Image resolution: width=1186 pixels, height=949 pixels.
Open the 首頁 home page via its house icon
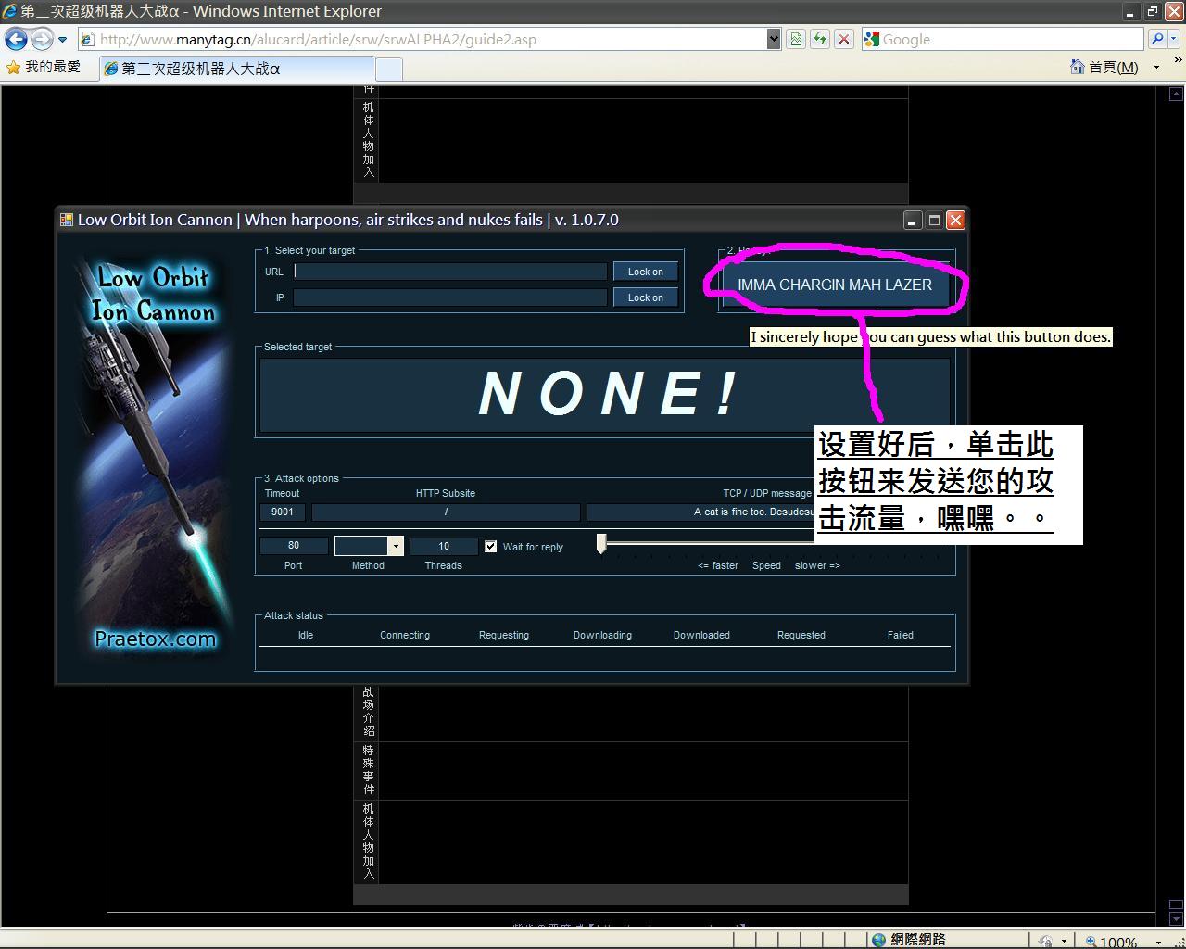pyautogui.click(x=1076, y=67)
